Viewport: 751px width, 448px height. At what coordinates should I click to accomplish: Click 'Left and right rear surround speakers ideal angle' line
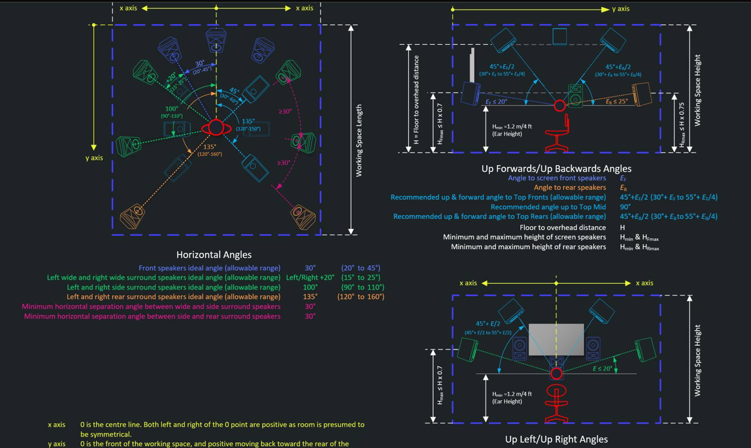click(x=174, y=297)
